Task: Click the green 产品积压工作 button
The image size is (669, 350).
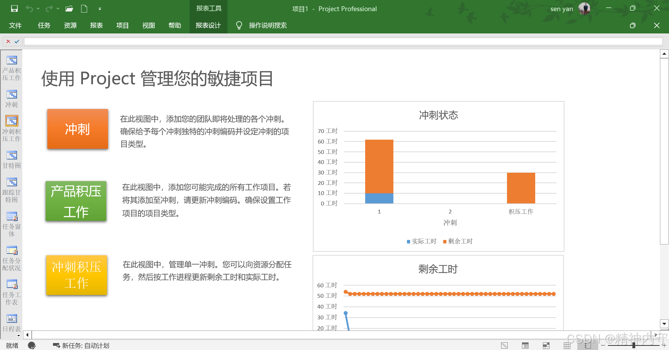Action: [76, 201]
